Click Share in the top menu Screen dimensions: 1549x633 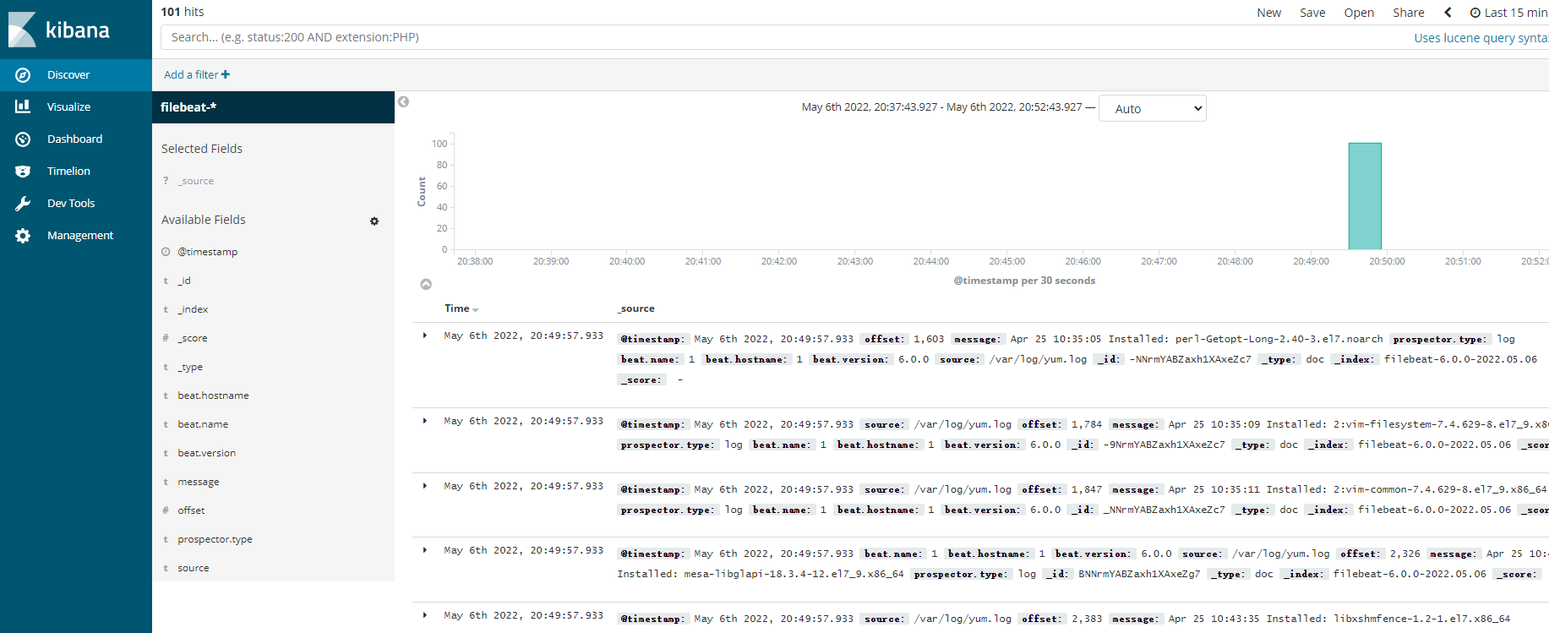(x=1409, y=13)
